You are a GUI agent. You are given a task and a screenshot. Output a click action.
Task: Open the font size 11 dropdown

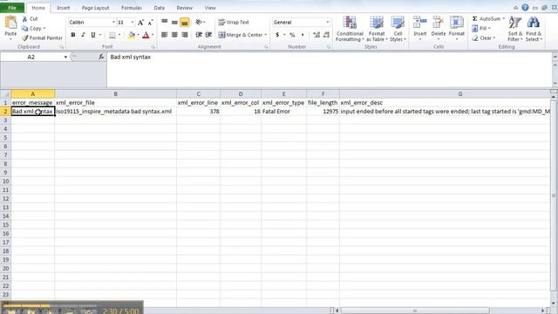(133, 22)
